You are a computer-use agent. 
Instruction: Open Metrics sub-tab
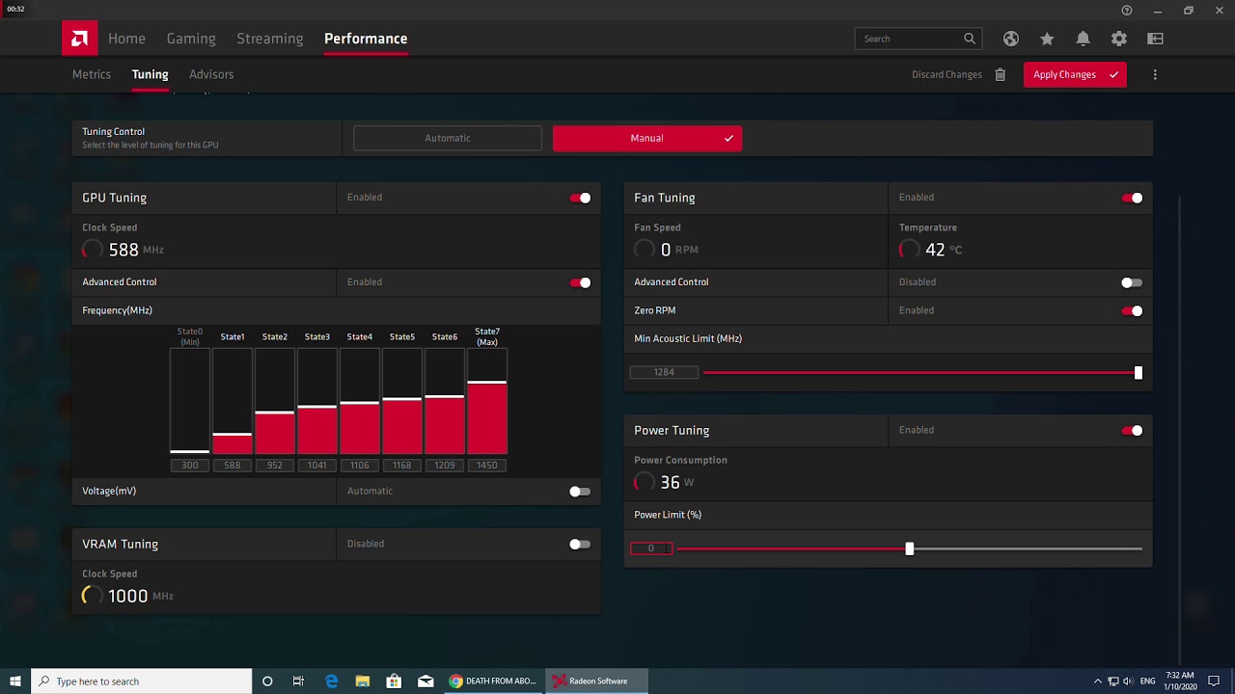coord(92,74)
